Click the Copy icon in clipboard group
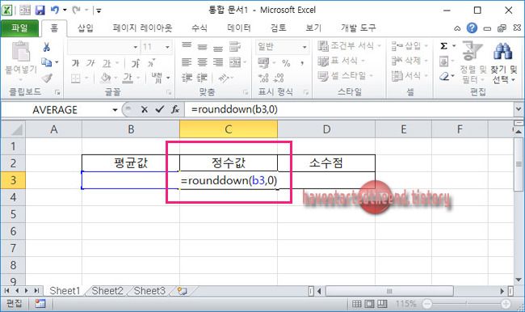Viewport: 525px width, 312px height. [x=46, y=62]
